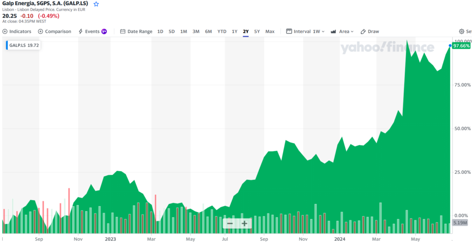472x249 pixels.
Task: Open the Indicators plus icon
Action: [x=5, y=31]
